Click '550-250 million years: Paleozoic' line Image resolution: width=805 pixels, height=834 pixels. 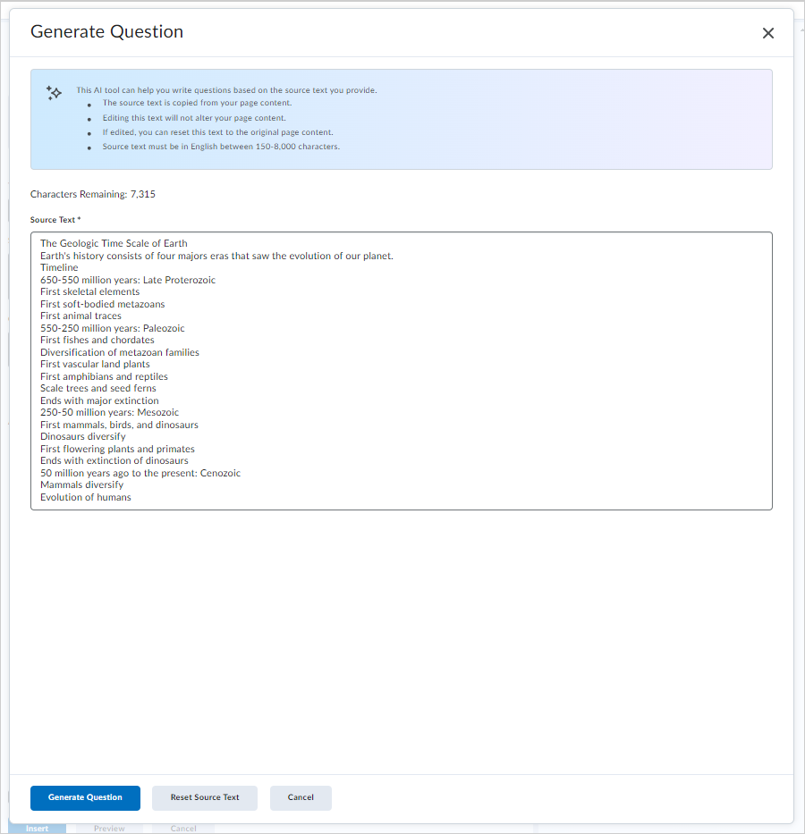click(113, 328)
